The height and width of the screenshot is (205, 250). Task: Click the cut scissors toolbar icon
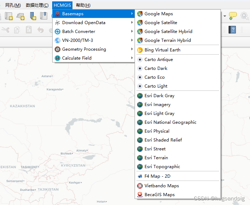[x=6, y=30]
